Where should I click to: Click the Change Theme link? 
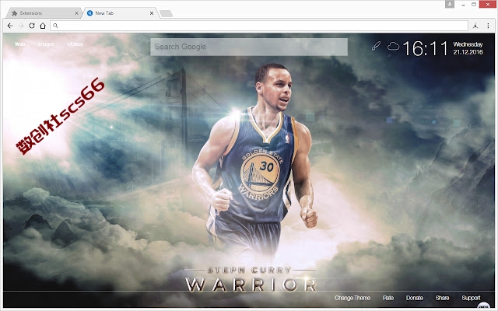click(352, 298)
